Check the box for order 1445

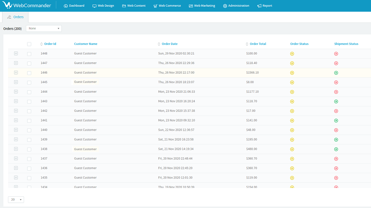(29, 82)
